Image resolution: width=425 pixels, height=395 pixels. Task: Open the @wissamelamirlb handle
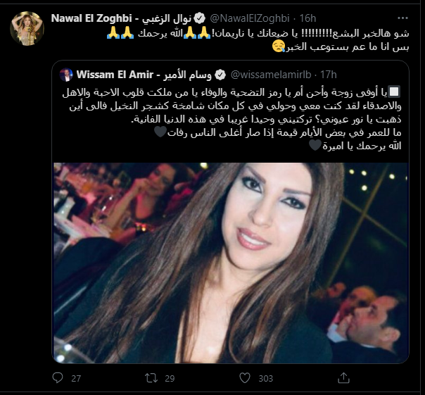point(271,75)
